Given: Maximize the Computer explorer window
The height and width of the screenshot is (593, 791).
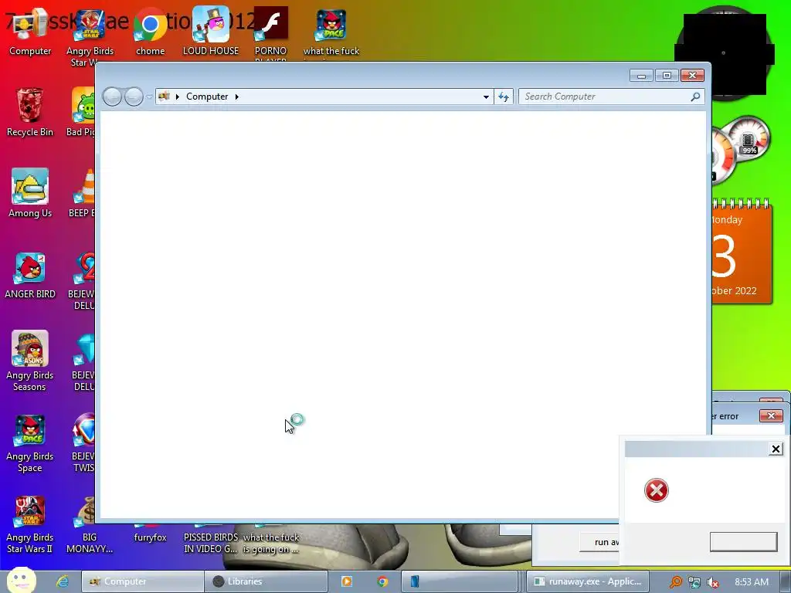Looking at the screenshot, I should pos(667,75).
